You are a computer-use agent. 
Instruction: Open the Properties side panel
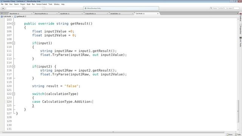coord(240,29)
